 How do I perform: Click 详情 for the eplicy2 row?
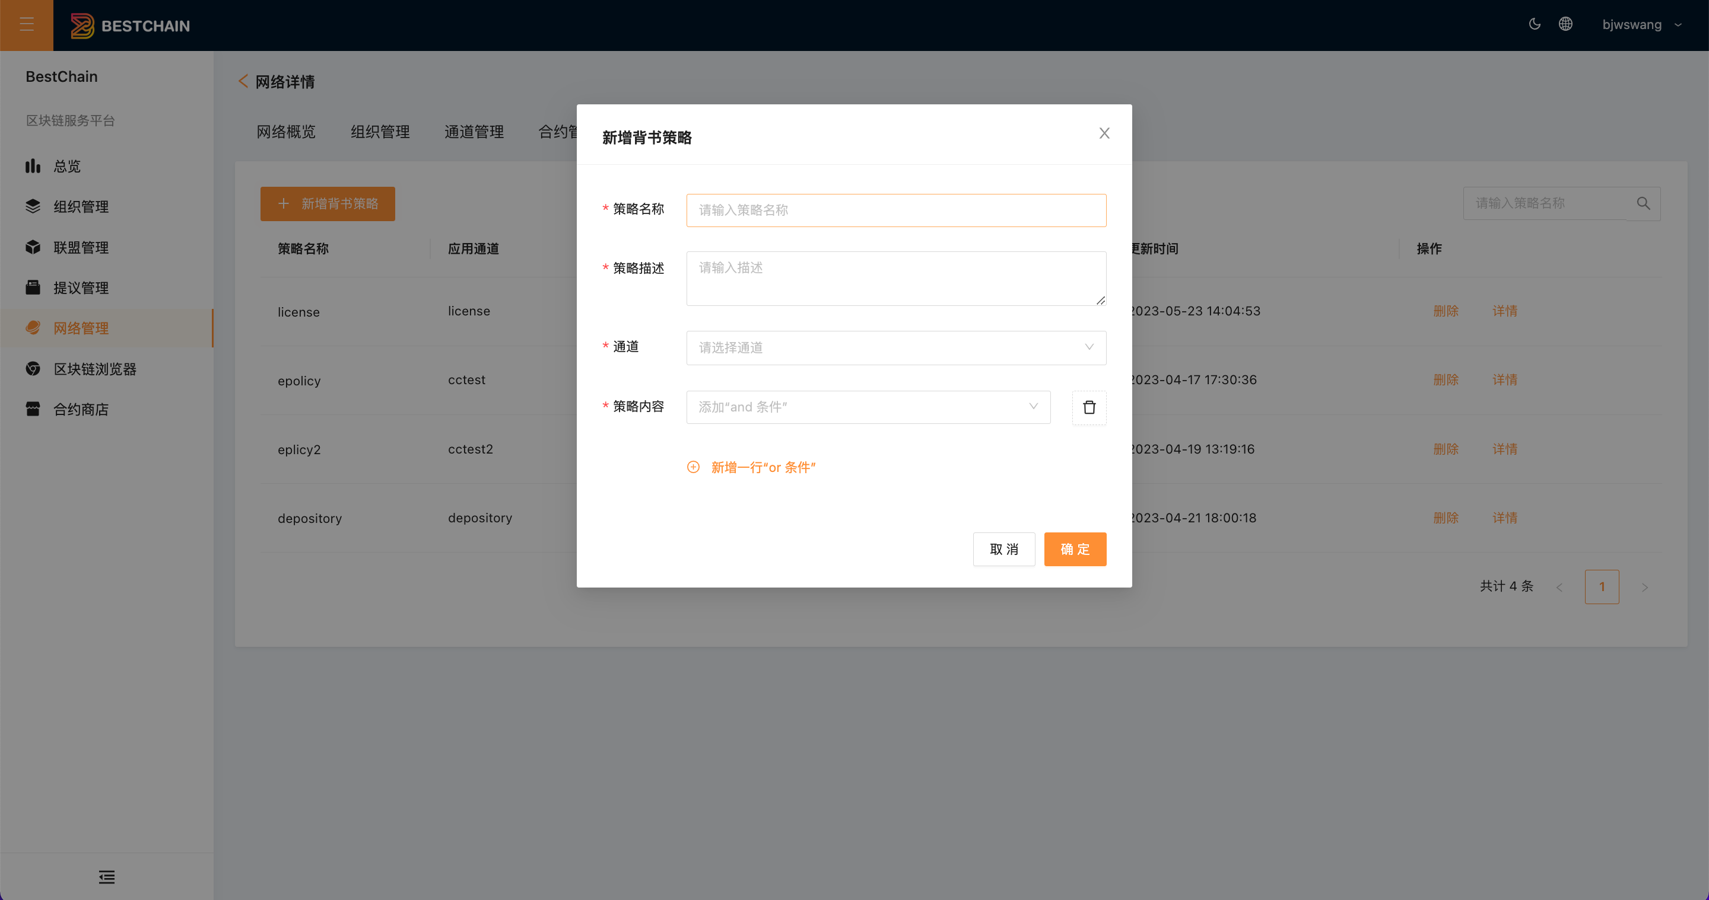point(1505,449)
